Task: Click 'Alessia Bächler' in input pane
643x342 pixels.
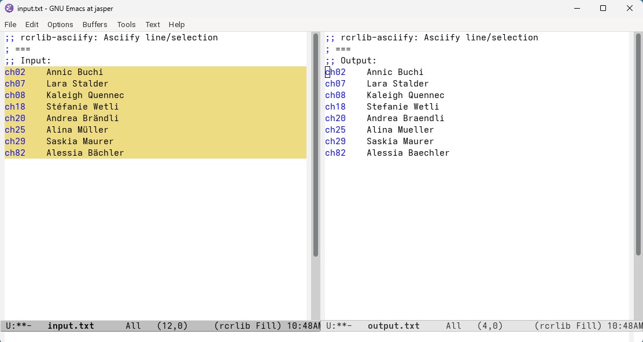Action: tap(86, 153)
